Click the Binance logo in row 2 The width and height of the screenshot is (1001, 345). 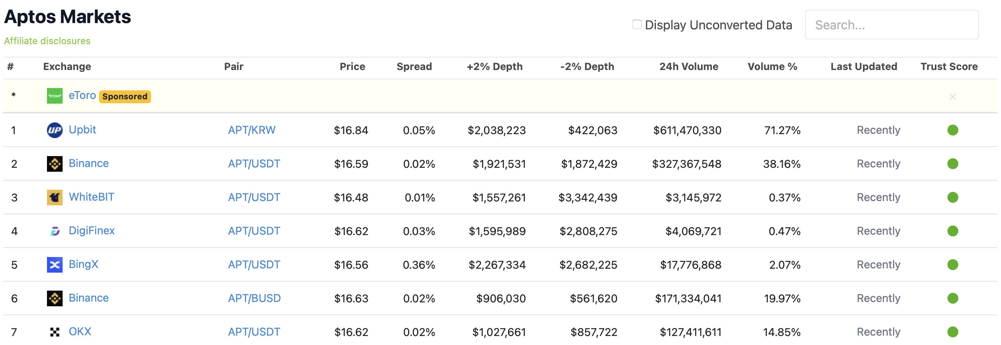coord(55,164)
